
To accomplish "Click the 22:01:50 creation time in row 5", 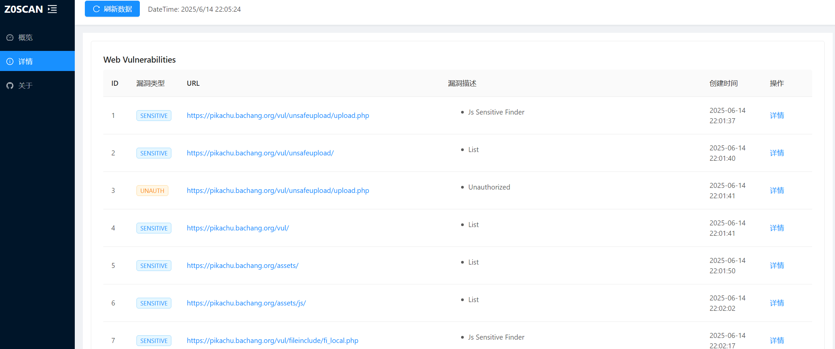I will click(x=722, y=271).
